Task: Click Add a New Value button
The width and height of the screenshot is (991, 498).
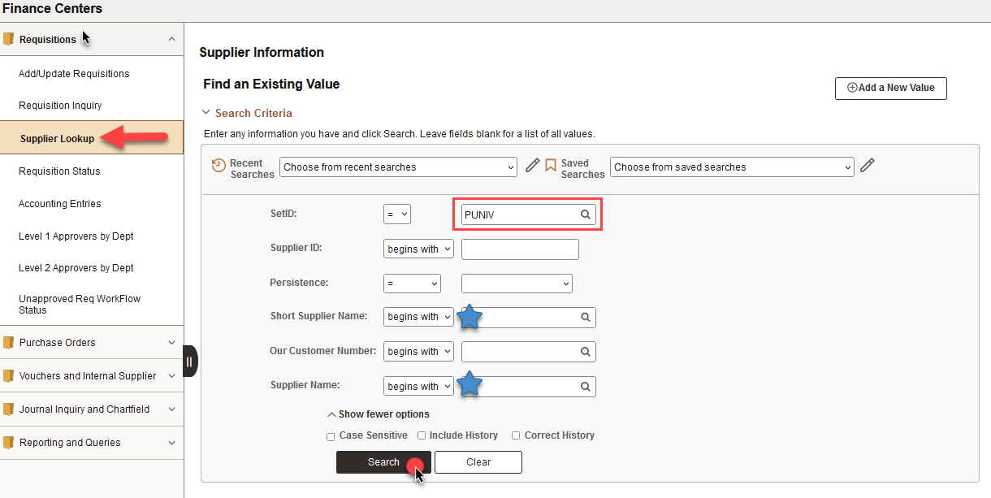Action: click(x=890, y=88)
